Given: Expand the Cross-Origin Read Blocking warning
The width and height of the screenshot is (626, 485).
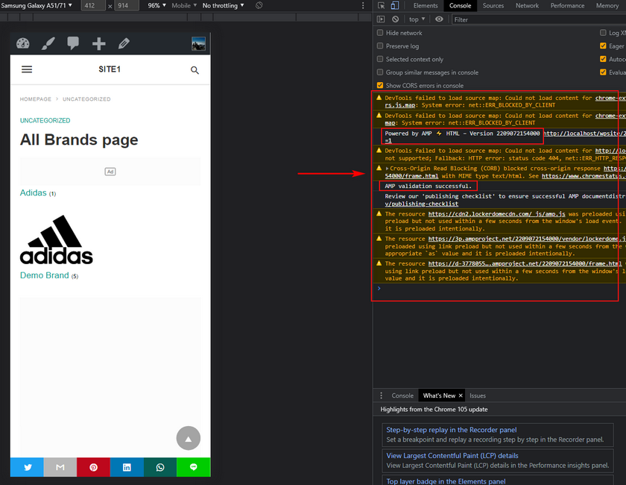Looking at the screenshot, I should point(387,169).
